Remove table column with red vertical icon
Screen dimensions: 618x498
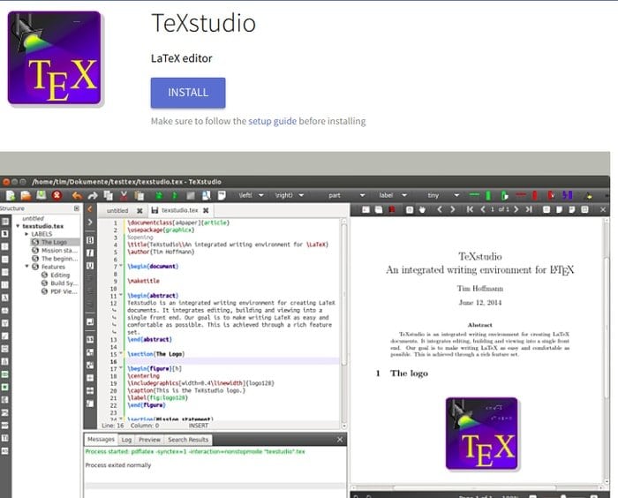coord(535,195)
